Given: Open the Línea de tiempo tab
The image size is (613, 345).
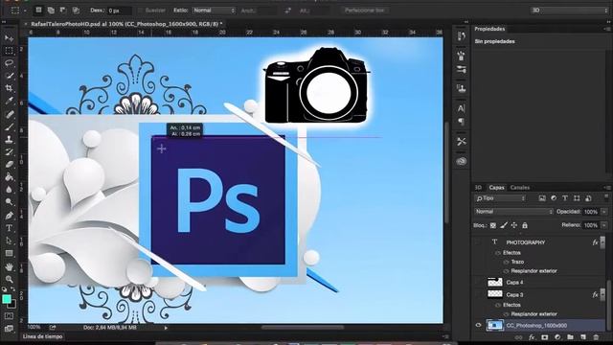Looking at the screenshot, I should coord(42,336).
